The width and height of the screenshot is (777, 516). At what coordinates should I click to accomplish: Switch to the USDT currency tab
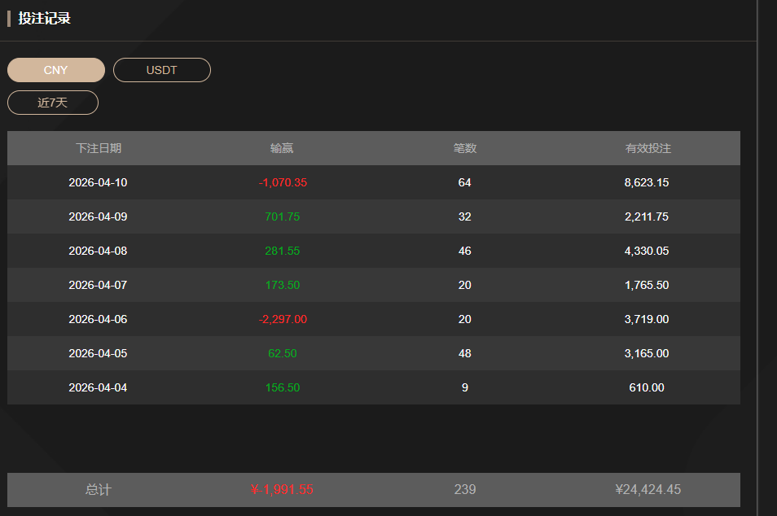(161, 70)
